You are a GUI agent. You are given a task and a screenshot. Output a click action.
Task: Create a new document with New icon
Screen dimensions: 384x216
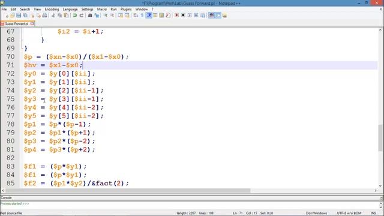[x=7, y=16]
